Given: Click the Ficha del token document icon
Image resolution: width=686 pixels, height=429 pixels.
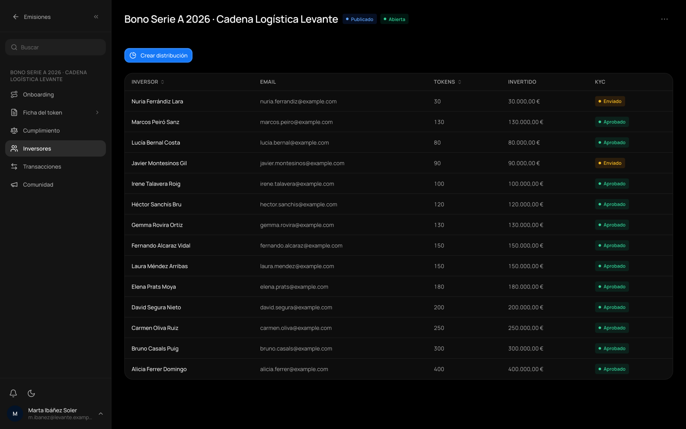Looking at the screenshot, I should pos(14,112).
